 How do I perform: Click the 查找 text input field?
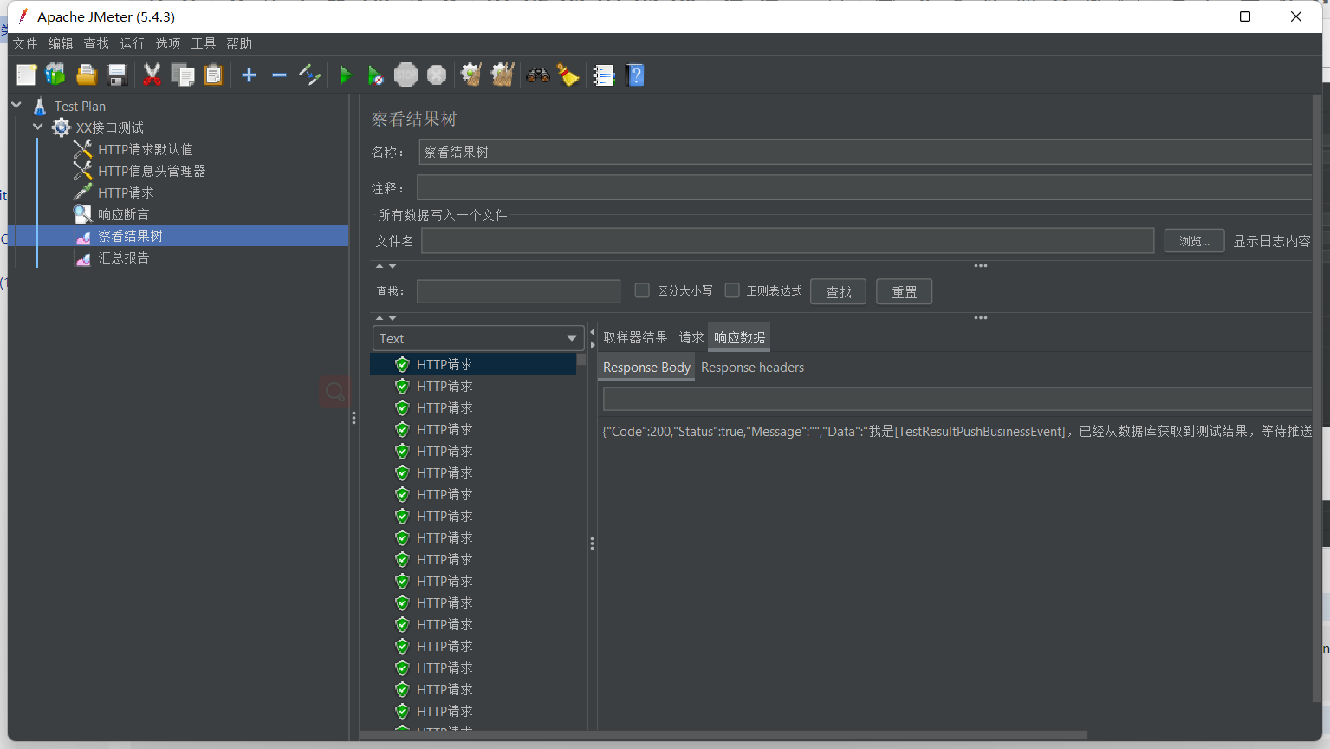(x=518, y=291)
